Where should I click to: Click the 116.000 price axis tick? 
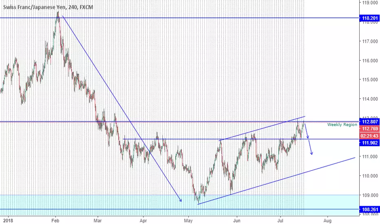[370, 61]
